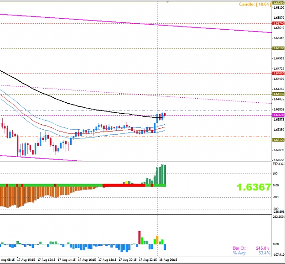Click the 17 Aug 14:15 time label
This screenshot has width=285, height=264.
coord(67,260)
